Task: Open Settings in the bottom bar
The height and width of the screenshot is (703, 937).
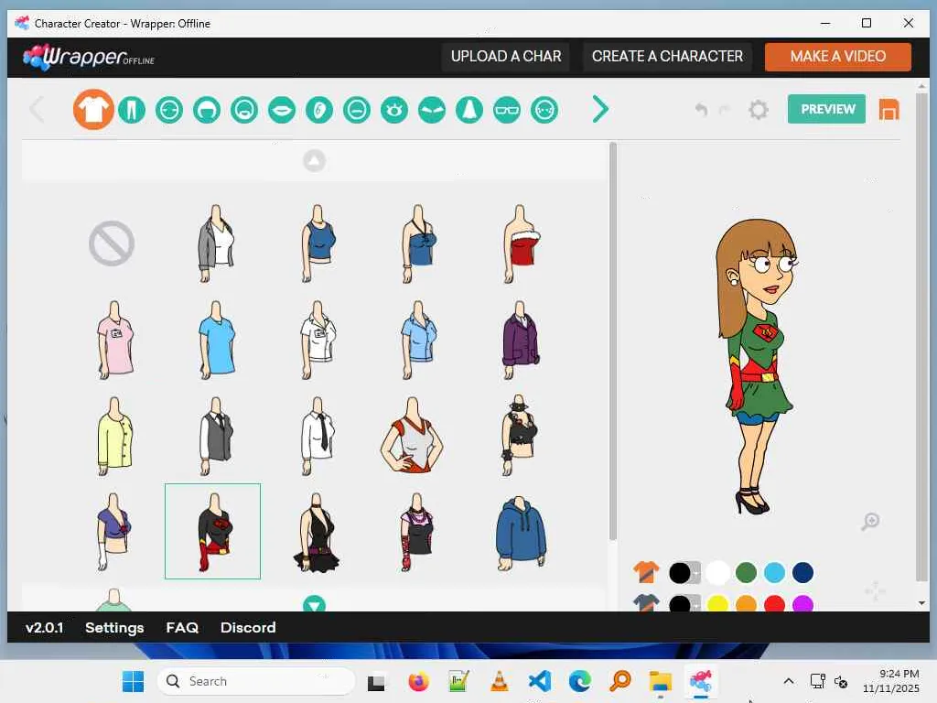Action: [114, 627]
